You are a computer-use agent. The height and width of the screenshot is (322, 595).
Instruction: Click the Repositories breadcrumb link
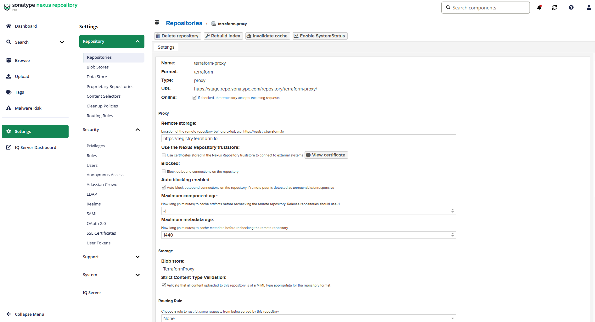(x=184, y=23)
